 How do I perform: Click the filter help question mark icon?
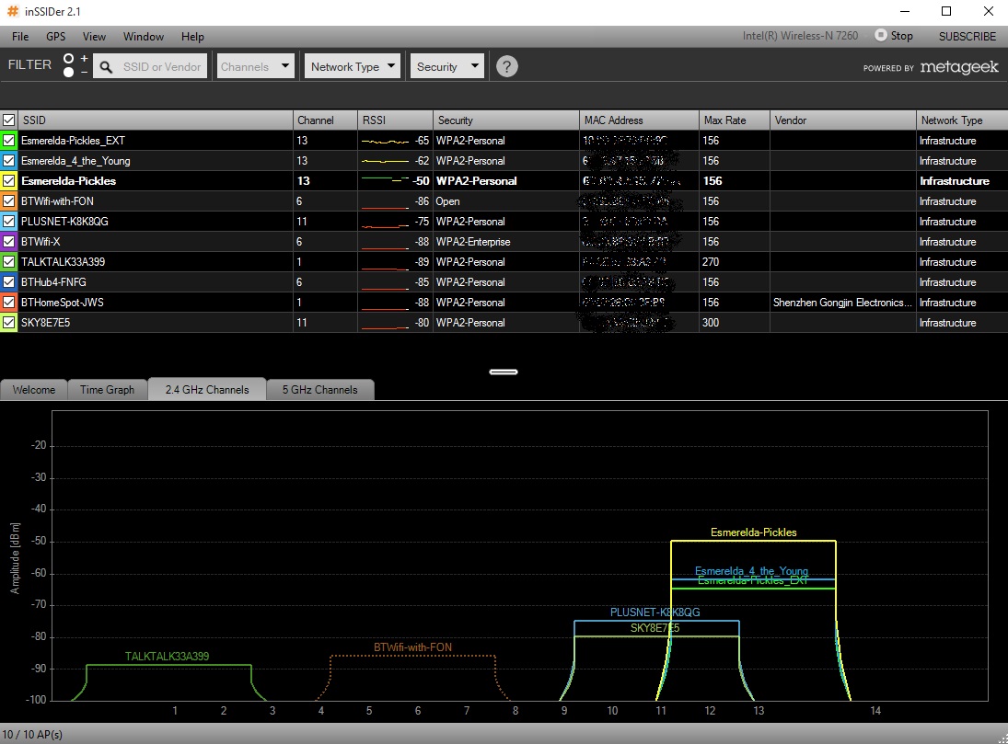pos(507,66)
